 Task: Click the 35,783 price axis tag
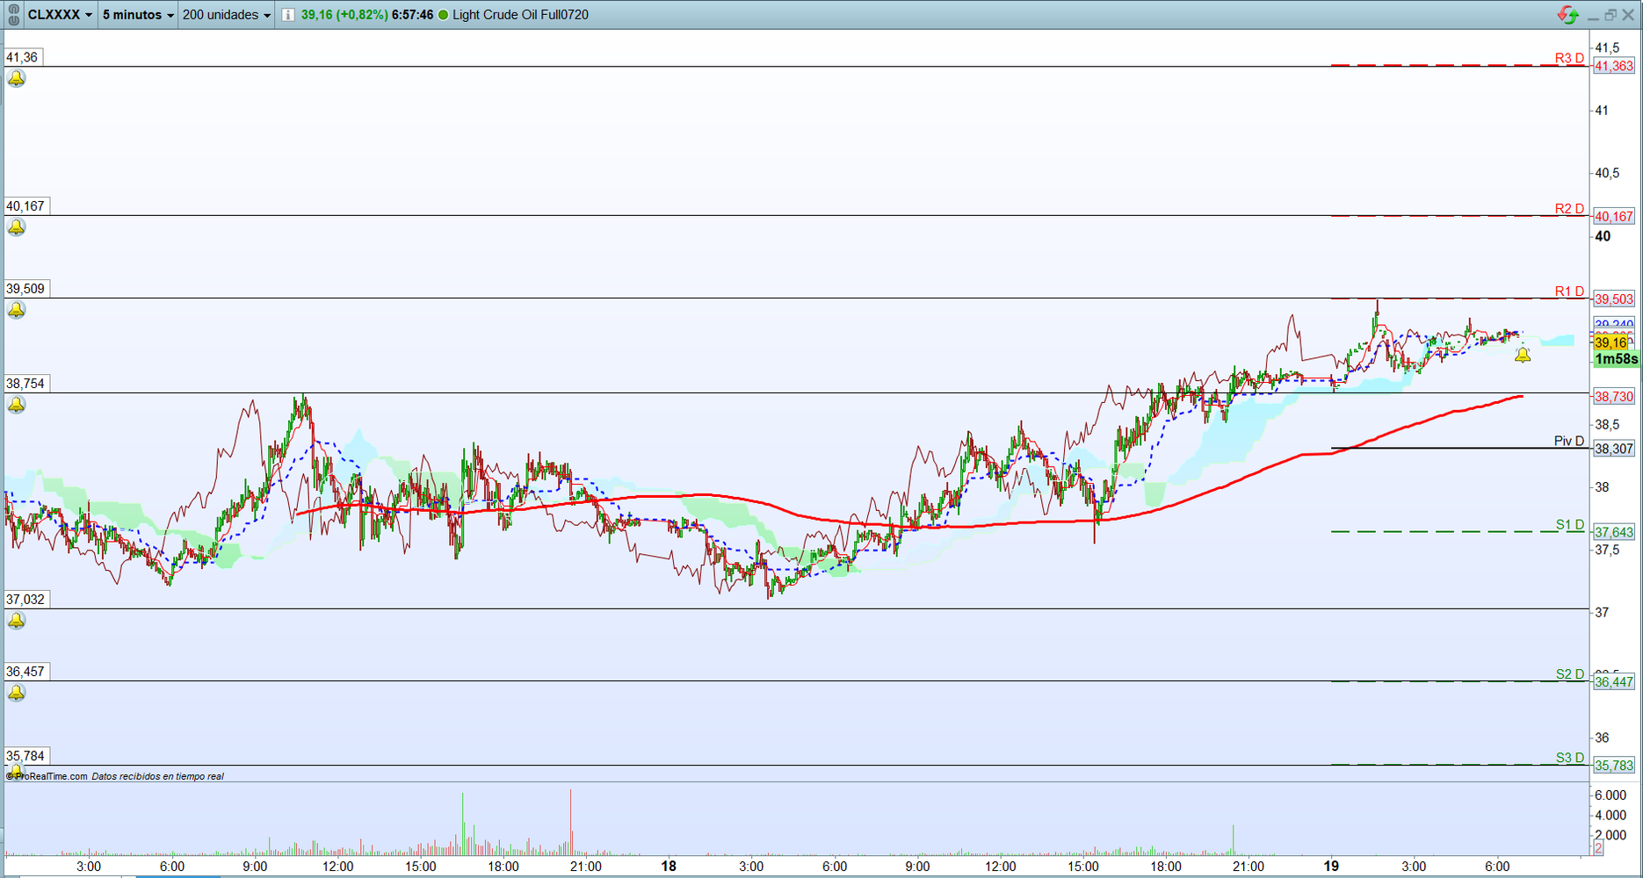tap(1614, 766)
